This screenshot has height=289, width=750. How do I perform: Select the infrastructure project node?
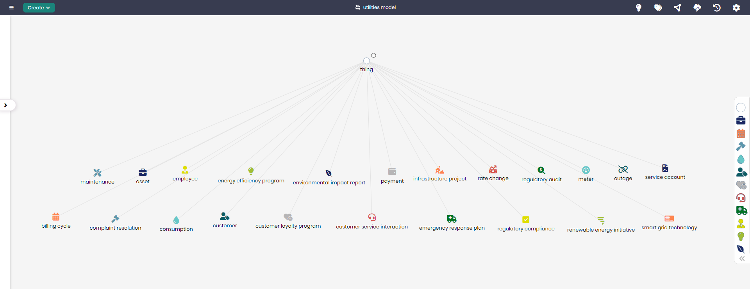(x=440, y=169)
